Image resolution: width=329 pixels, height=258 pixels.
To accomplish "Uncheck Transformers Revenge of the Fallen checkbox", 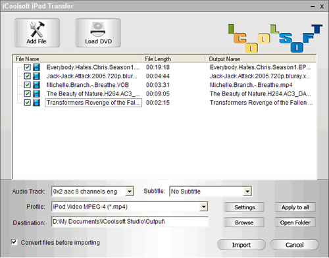I will (x=27, y=102).
